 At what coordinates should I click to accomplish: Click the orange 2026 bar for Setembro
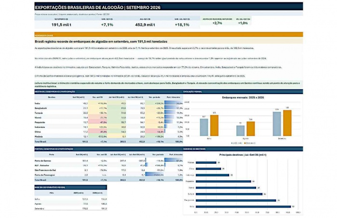tap(287, 123)
